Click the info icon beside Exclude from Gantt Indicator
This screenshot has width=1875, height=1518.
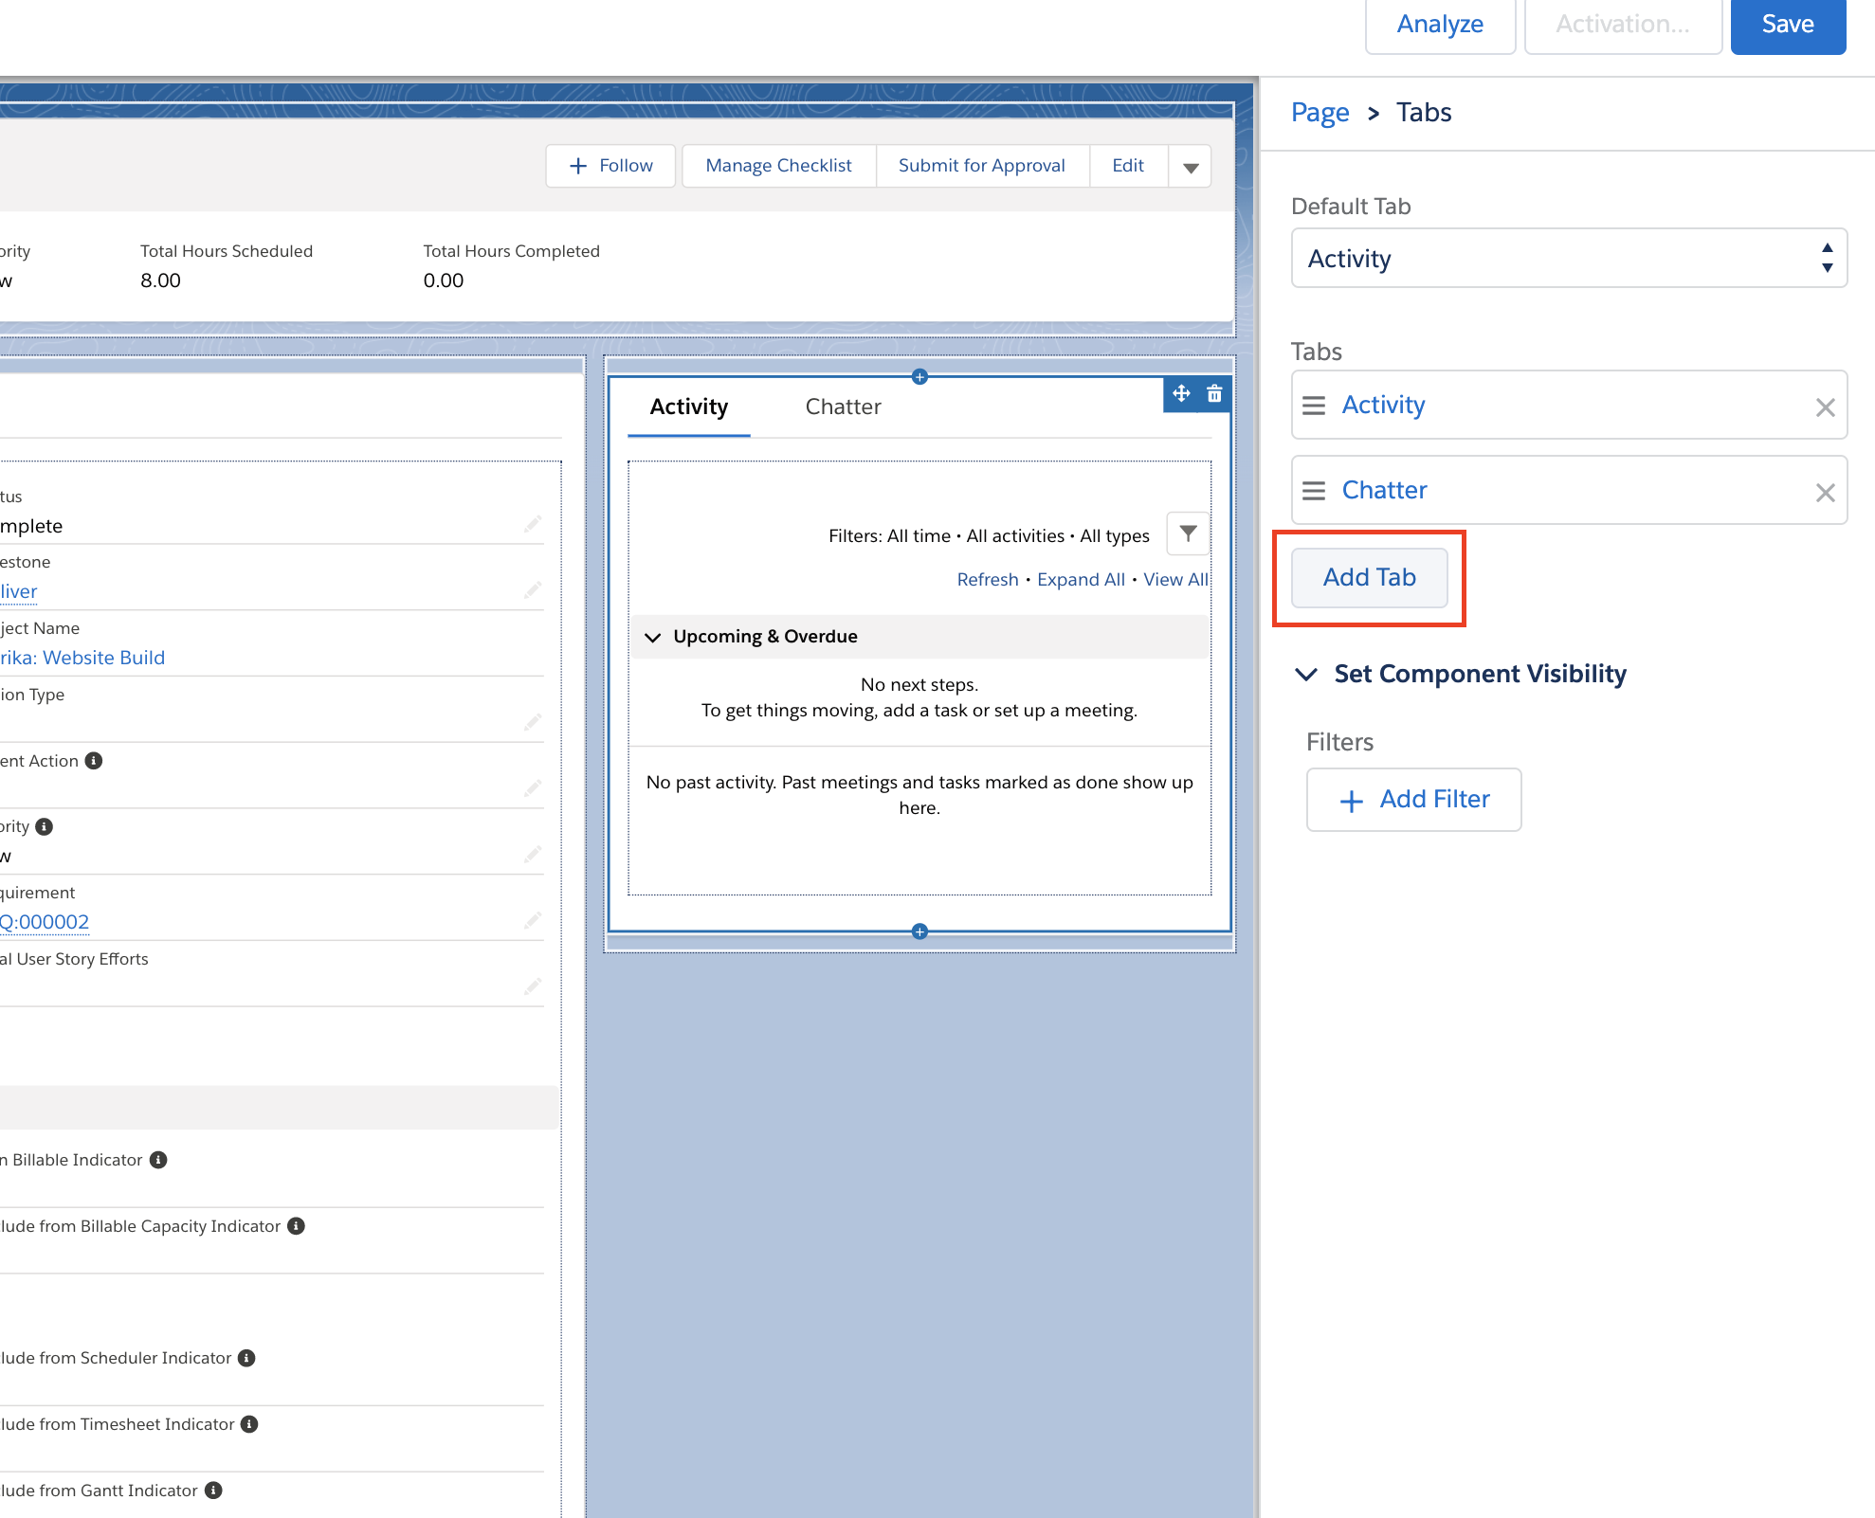pyautogui.click(x=212, y=1490)
